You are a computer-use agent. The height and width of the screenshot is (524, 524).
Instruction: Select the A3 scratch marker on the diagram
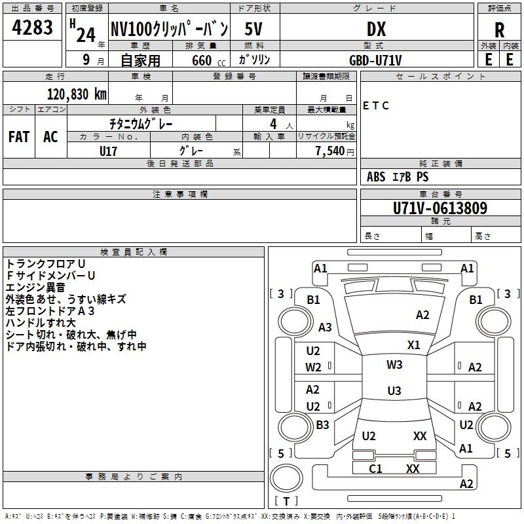coord(325,327)
